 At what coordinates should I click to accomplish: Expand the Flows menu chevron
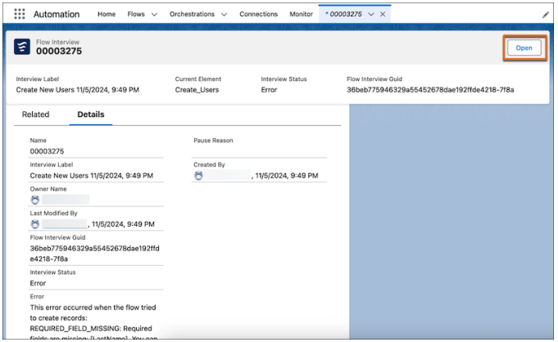(x=154, y=15)
